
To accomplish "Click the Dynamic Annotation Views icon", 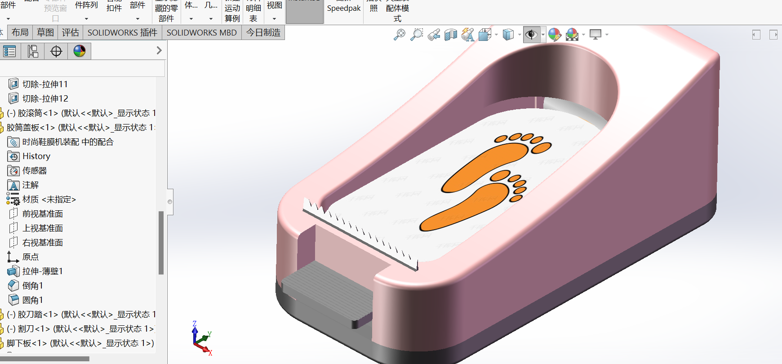I will click(468, 35).
